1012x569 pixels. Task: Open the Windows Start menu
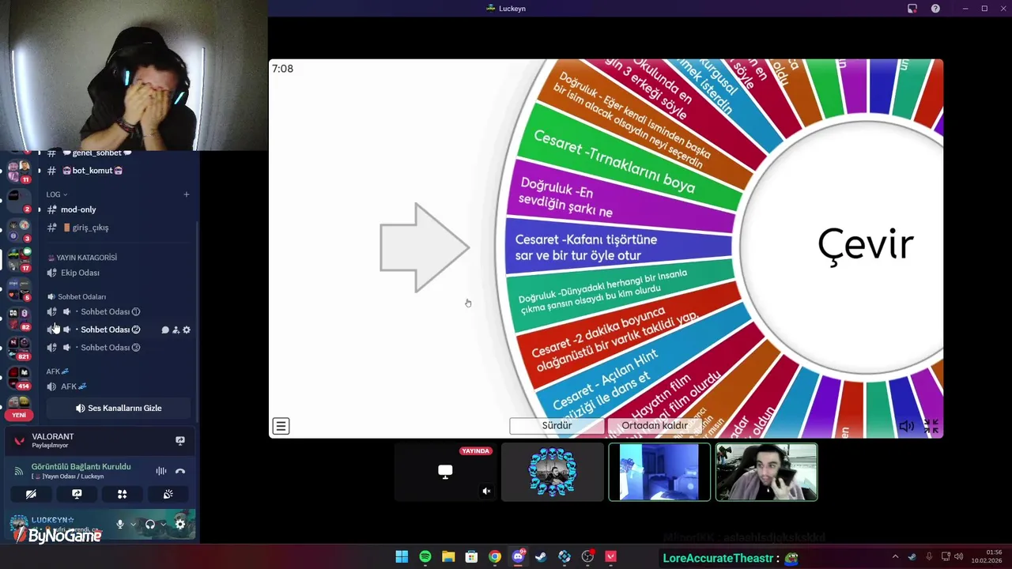tap(402, 557)
